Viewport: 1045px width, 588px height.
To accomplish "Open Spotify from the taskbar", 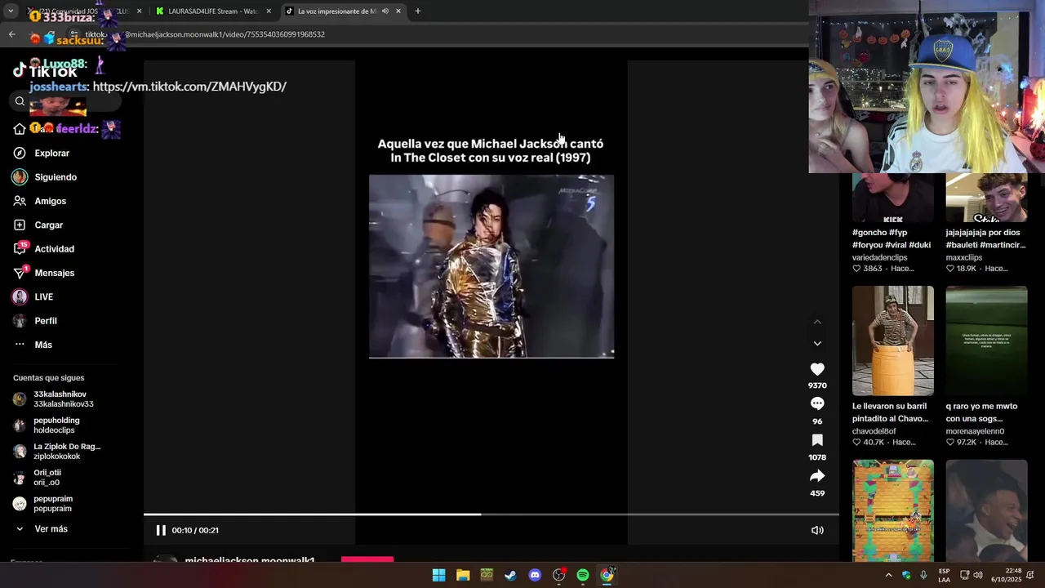I will (583, 575).
